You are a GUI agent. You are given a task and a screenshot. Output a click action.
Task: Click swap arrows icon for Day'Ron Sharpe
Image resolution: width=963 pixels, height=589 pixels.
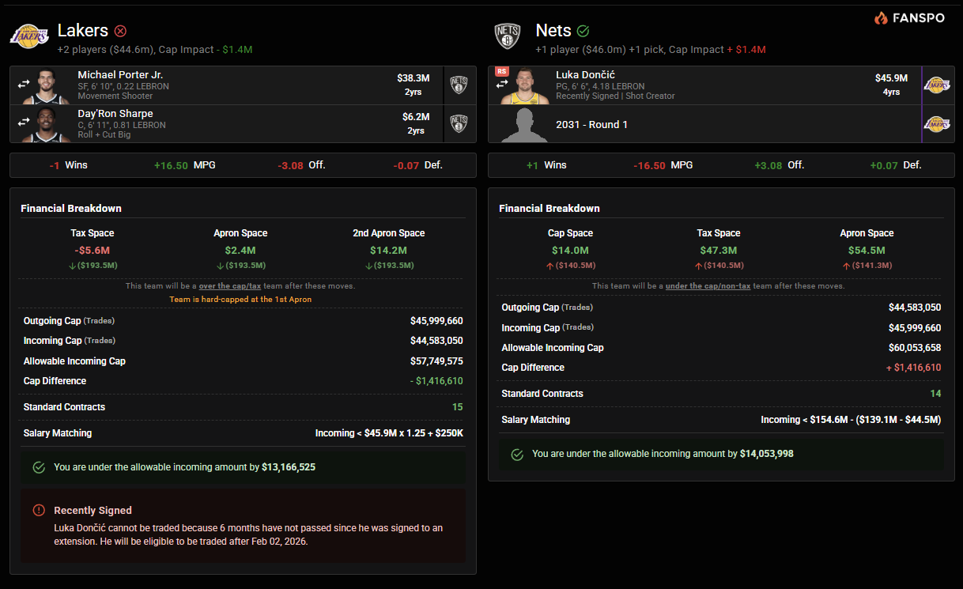pyautogui.click(x=24, y=123)
